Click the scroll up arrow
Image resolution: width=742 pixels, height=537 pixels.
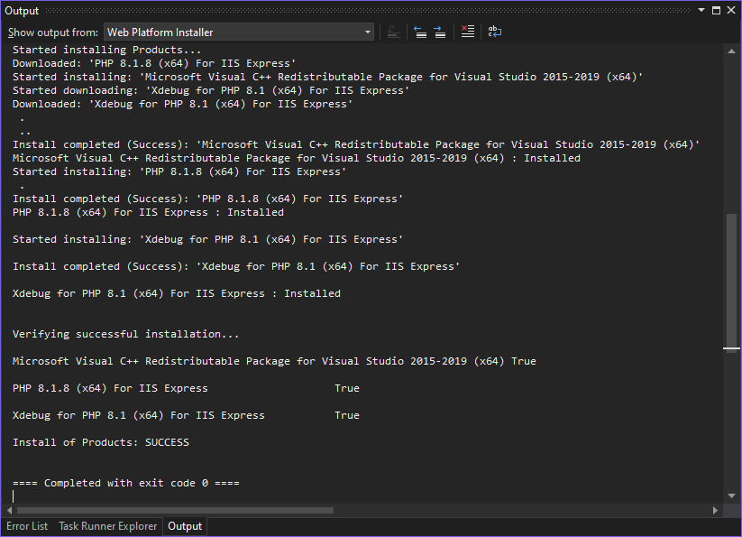click(x=731, y=51)
